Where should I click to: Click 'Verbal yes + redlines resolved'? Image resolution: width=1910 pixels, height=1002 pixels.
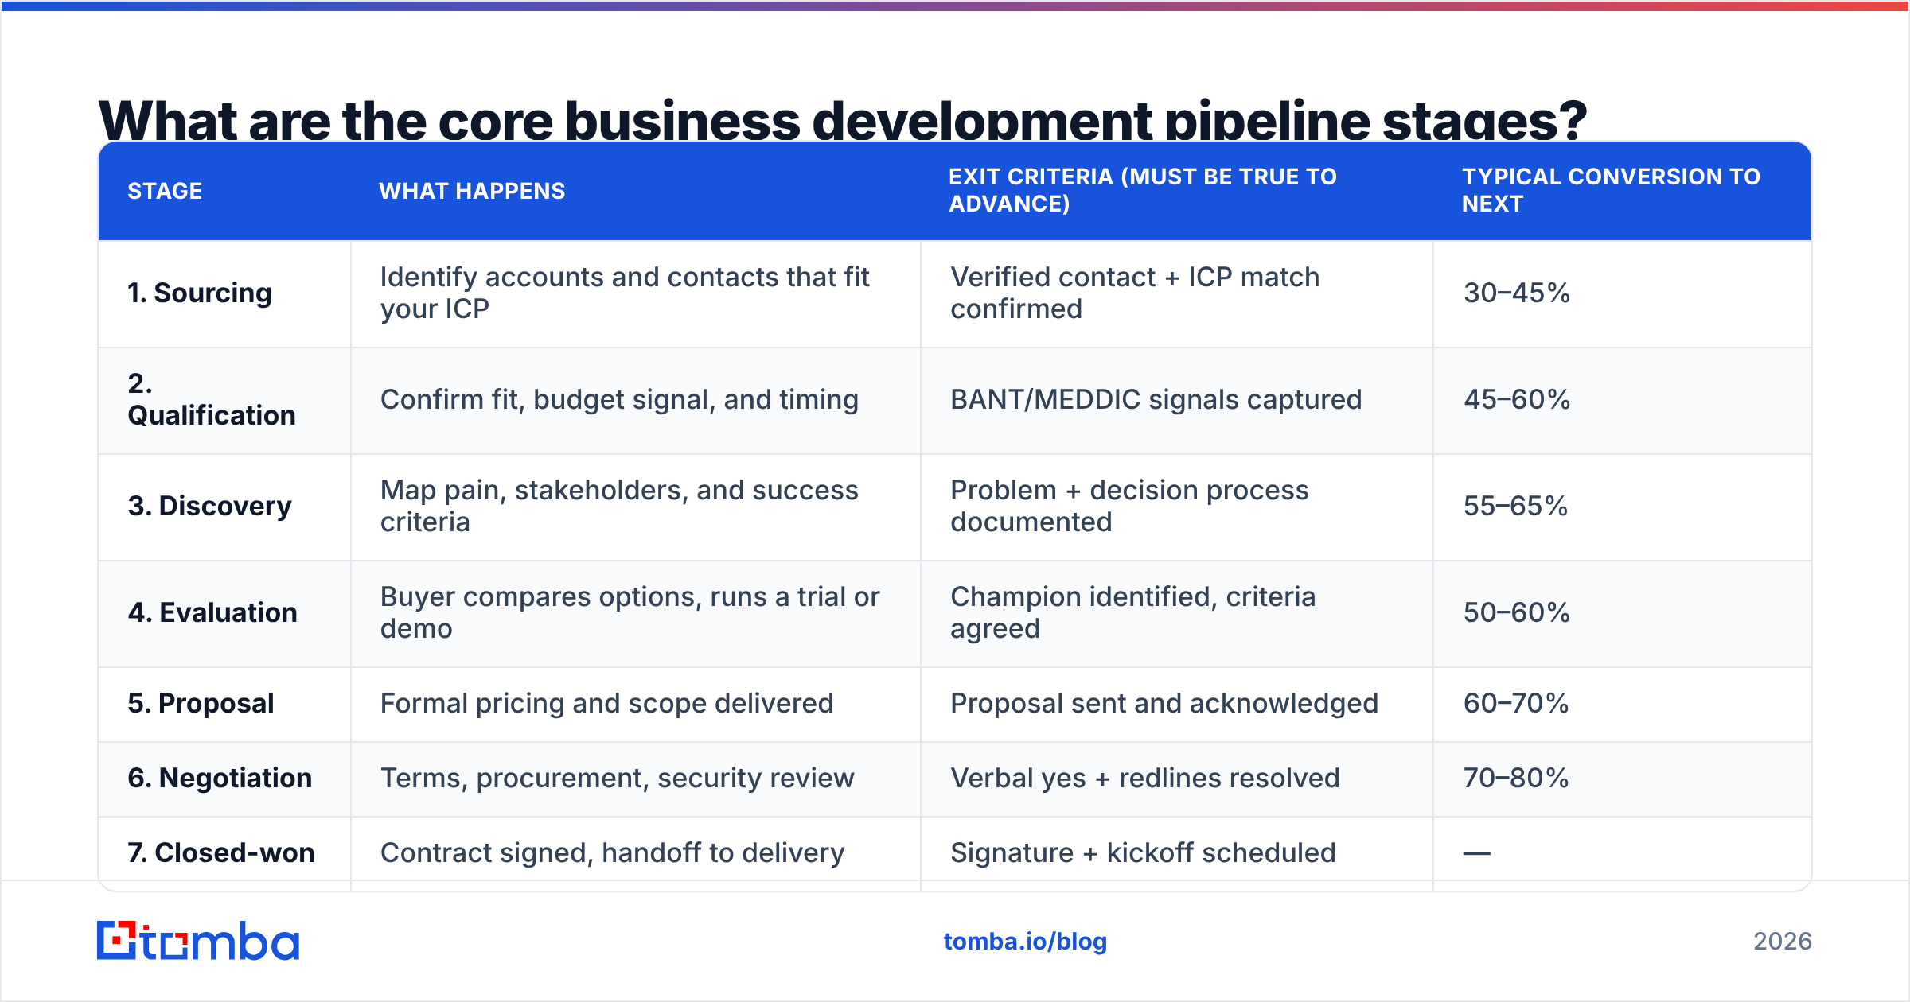pos(1145,778)
